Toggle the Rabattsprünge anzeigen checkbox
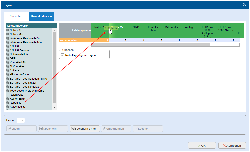This screenshot has width=250, height=152. pos(62,55)
